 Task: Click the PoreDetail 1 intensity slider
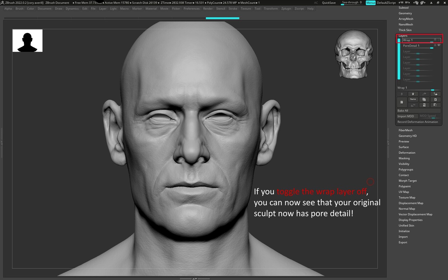point(418,48)
